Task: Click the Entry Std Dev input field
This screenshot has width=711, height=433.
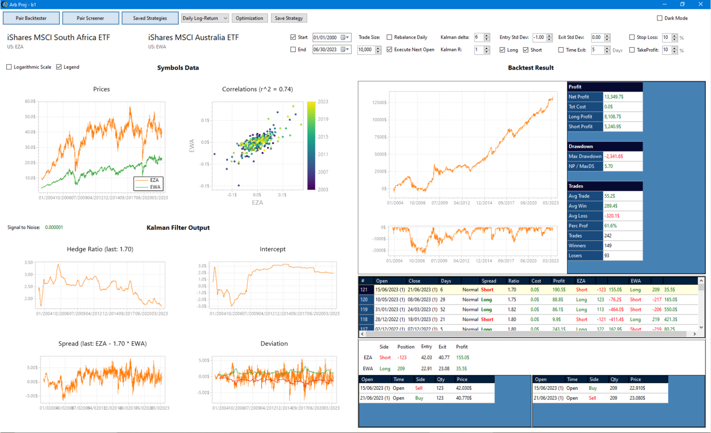Action: coord(539,37)
